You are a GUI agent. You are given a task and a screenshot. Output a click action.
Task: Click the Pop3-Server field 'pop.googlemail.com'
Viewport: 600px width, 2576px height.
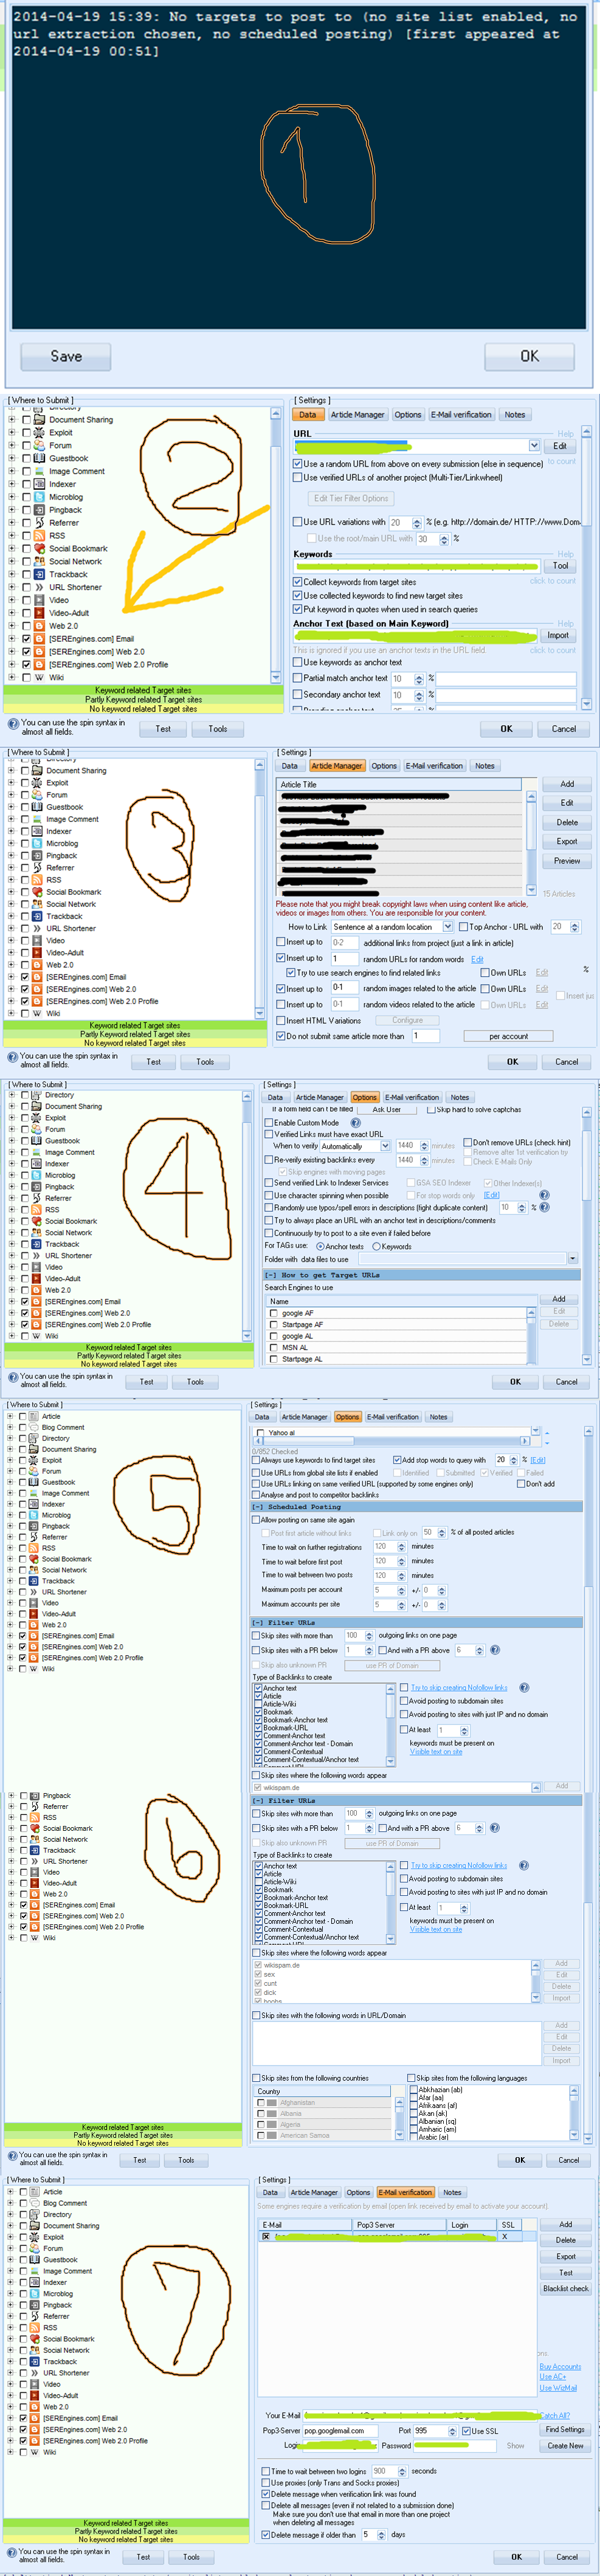pos(341,2431)
